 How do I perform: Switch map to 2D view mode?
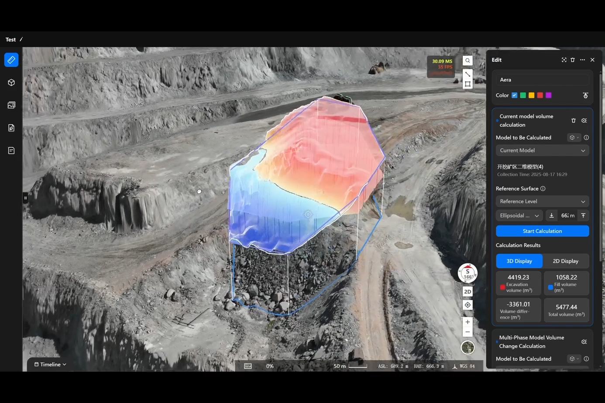467,291
